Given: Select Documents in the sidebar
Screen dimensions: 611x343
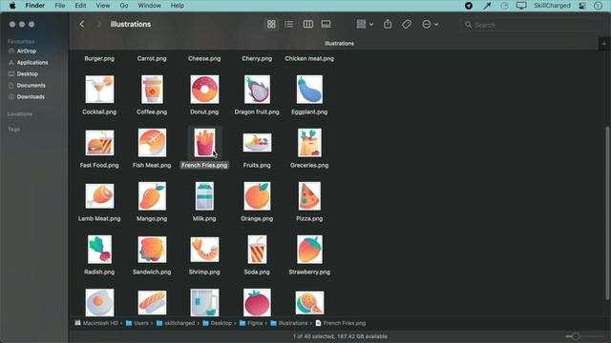Looking at the screenshot, I should pyautogui.click(x=31, y=85).
